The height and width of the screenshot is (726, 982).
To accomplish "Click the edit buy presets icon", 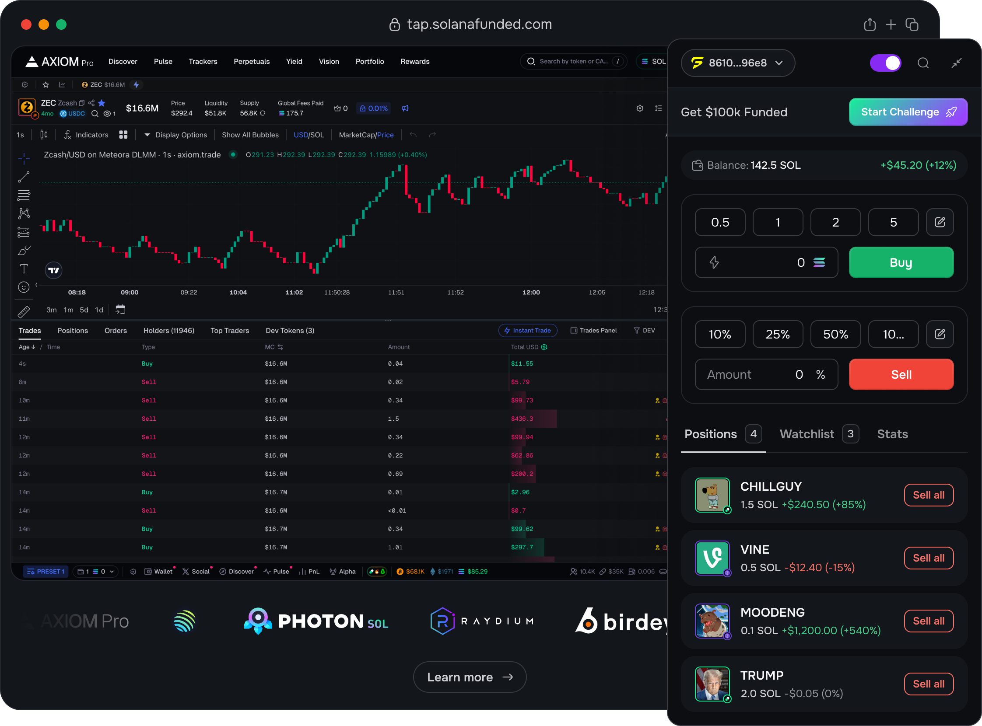I will coord(940,222).
